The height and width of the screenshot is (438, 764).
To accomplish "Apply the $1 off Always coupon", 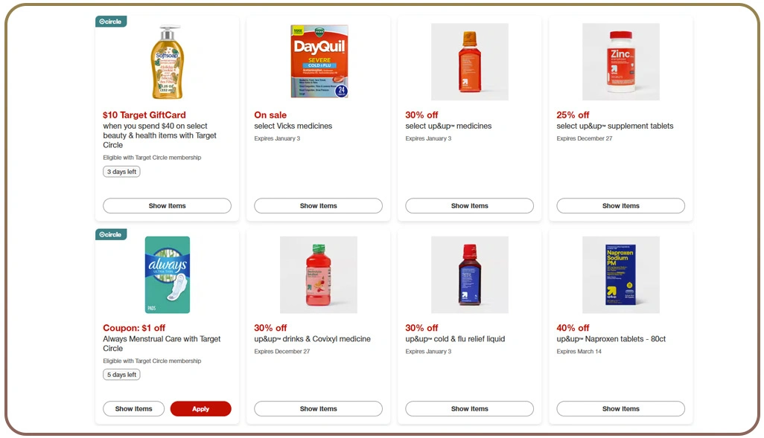I will tap(200, 408).
